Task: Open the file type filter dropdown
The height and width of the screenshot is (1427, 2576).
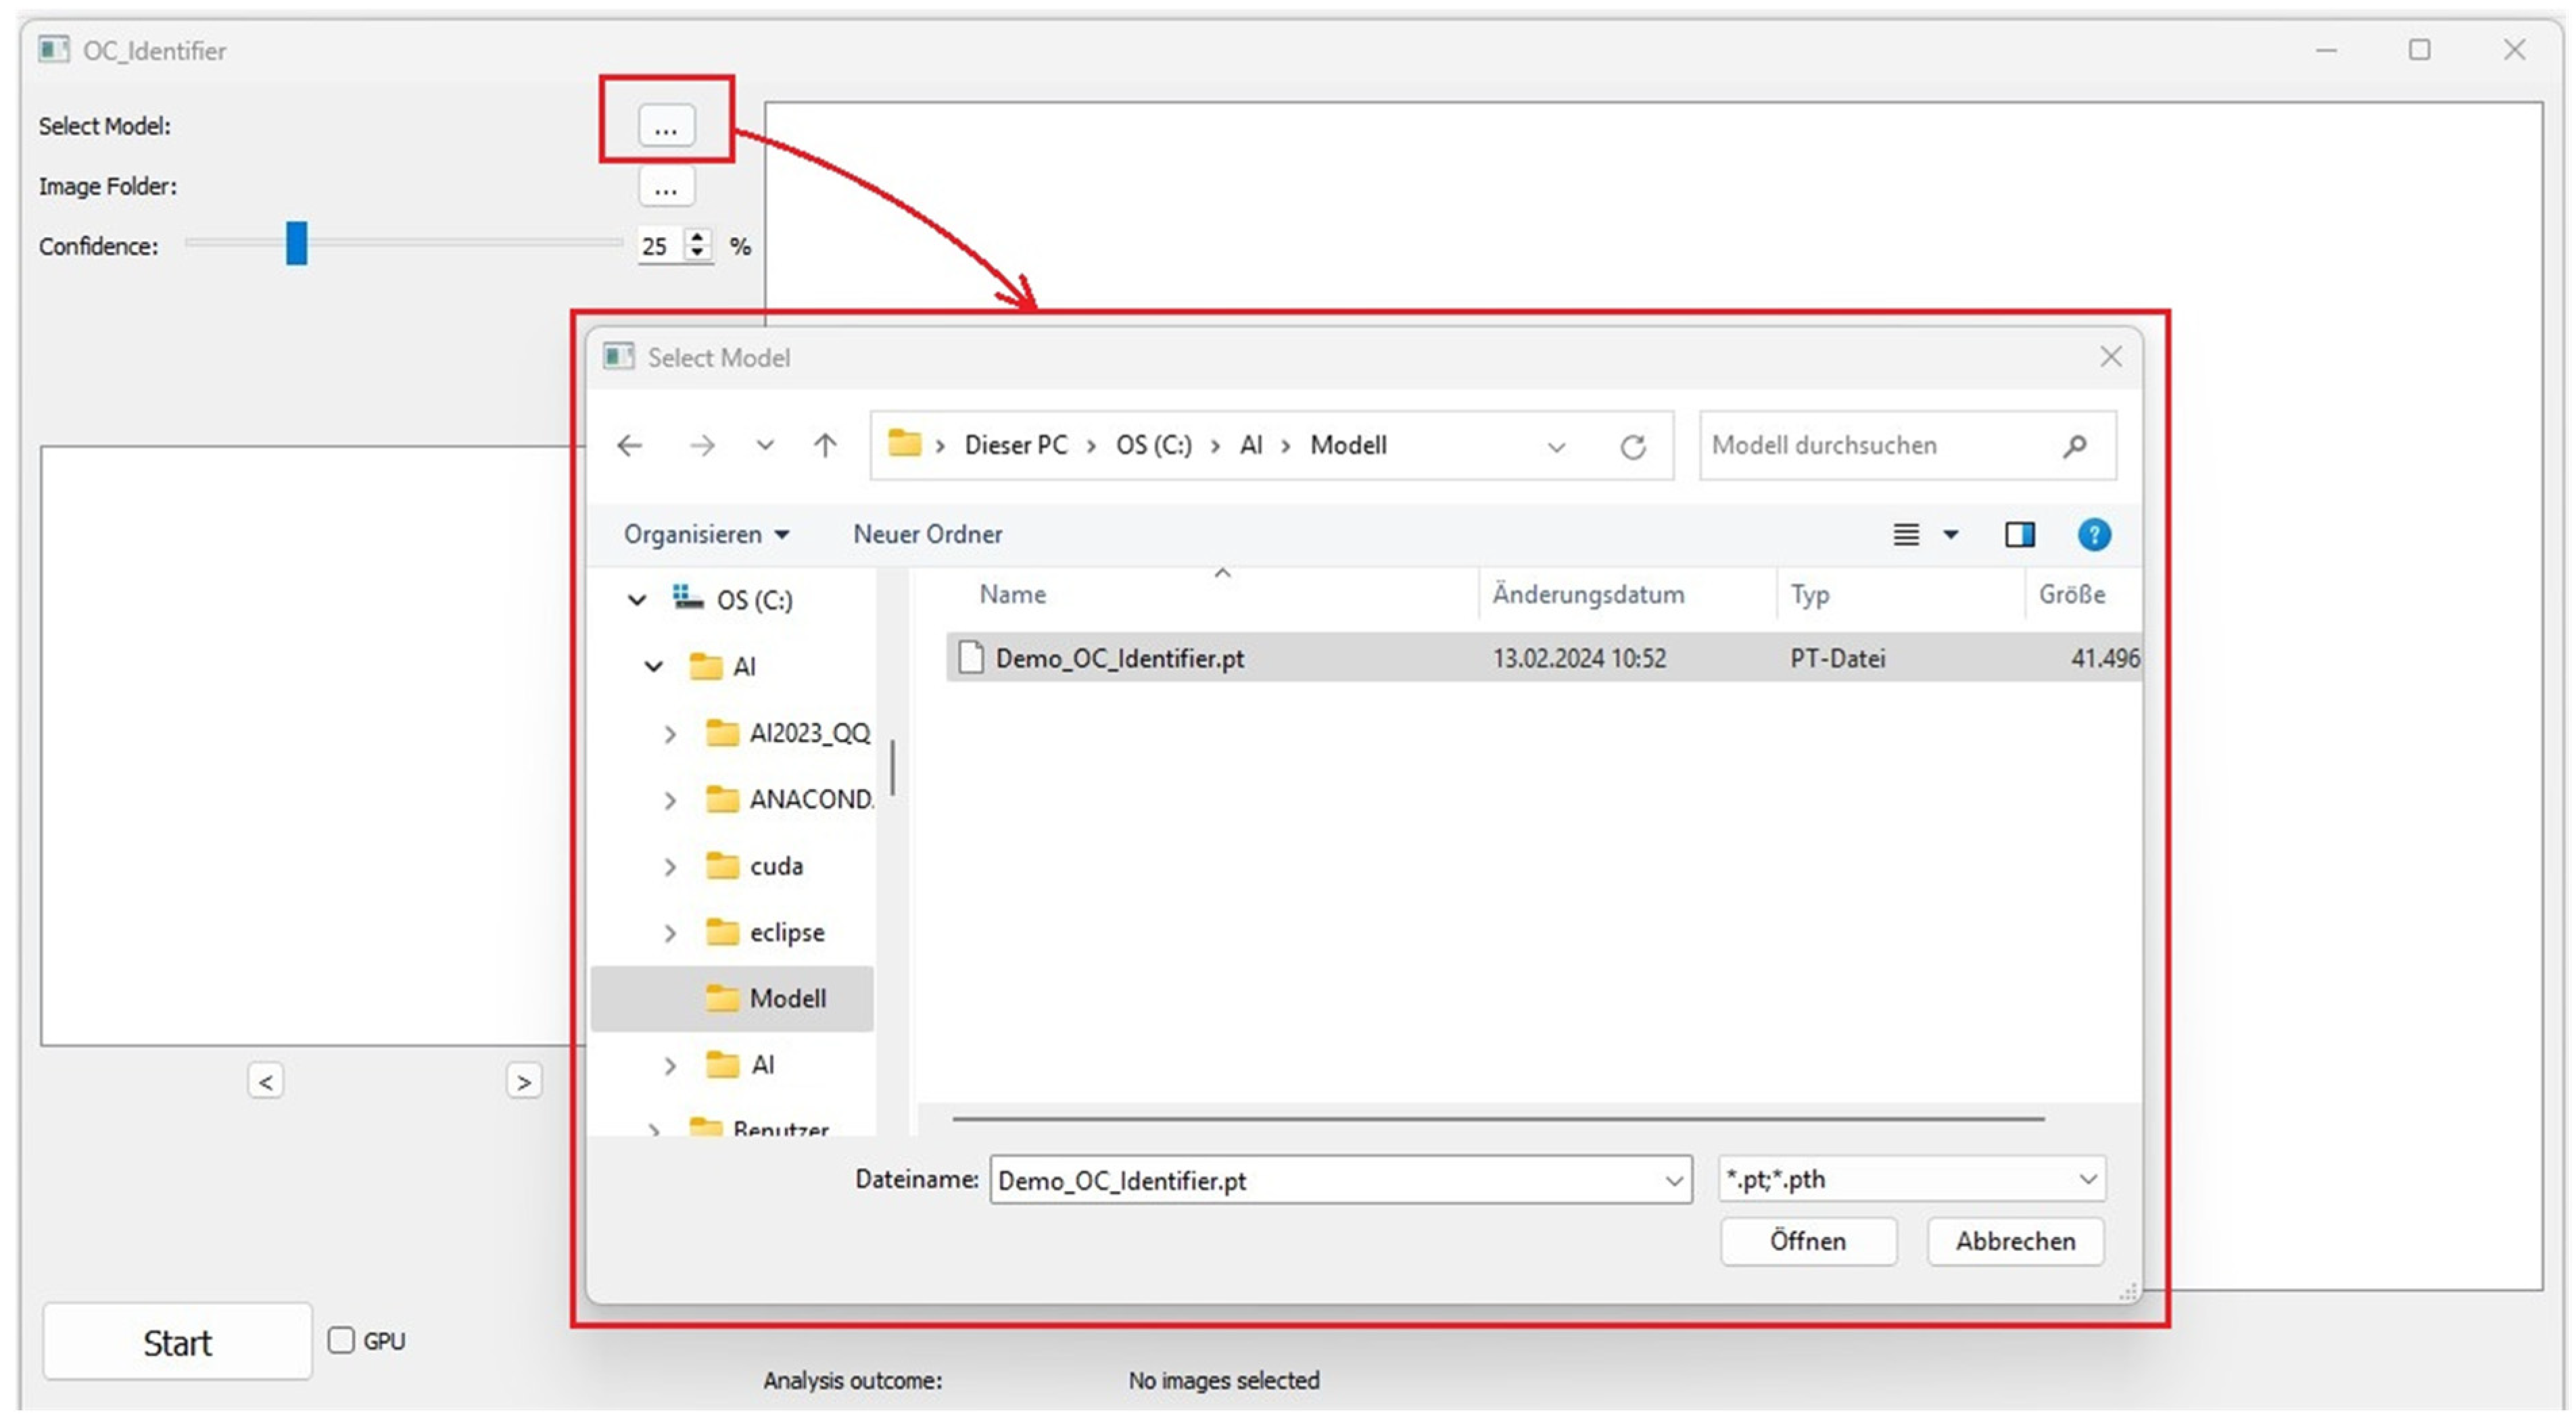Action: [x=2088, y=1179]
